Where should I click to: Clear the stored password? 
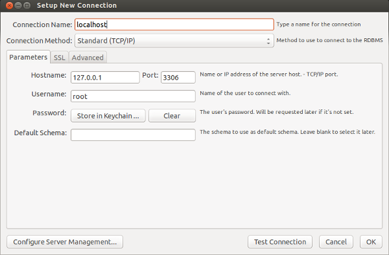click(x=172, y=116)
